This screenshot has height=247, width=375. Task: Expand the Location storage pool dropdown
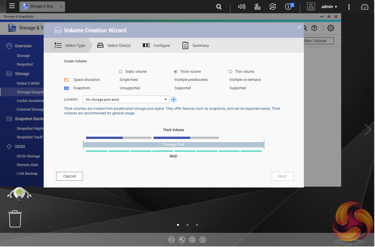(x=126, y=100)
